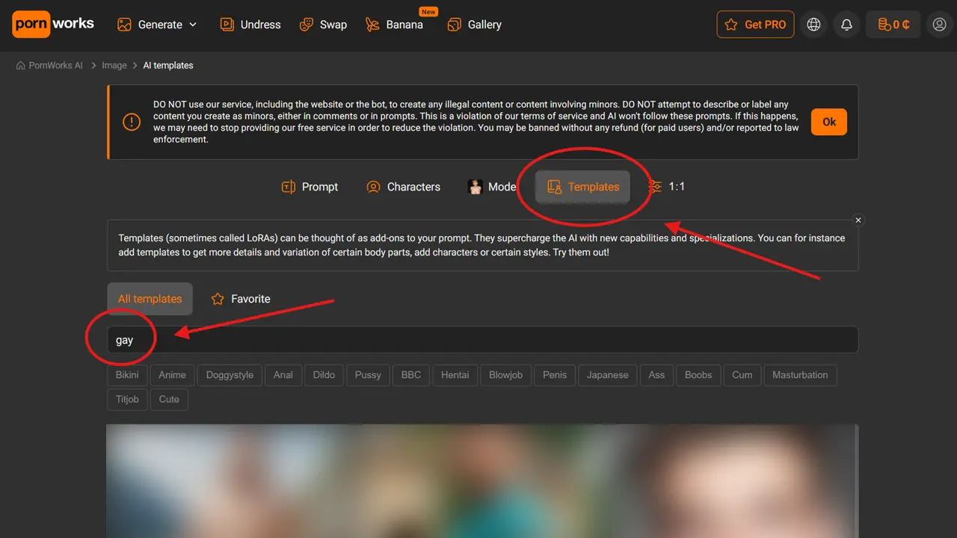The width and height of the screenshot is (957, 538).
Task: Click the Image breadcrumb link
Action: pos(114,66)
